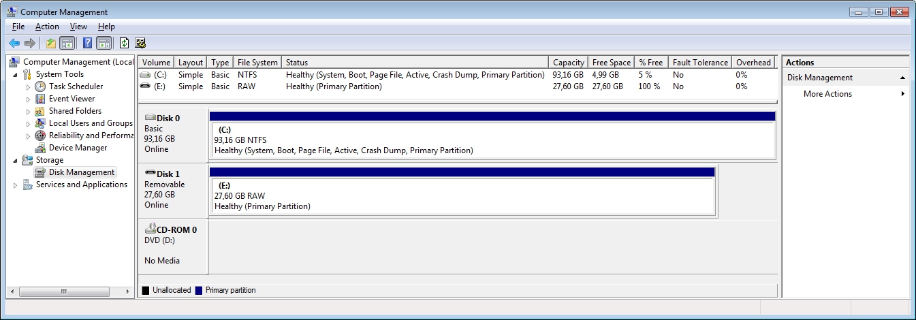Open the View menu
Screen dimensions: 916x320
pos(78,27)
